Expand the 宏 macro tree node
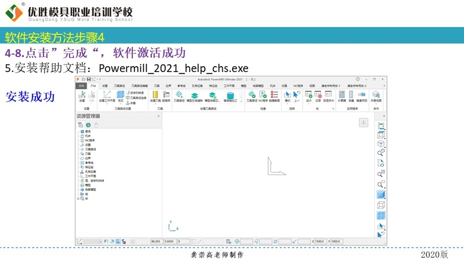The height and width of the screenshot is (261, 464). tap(78, 198)
